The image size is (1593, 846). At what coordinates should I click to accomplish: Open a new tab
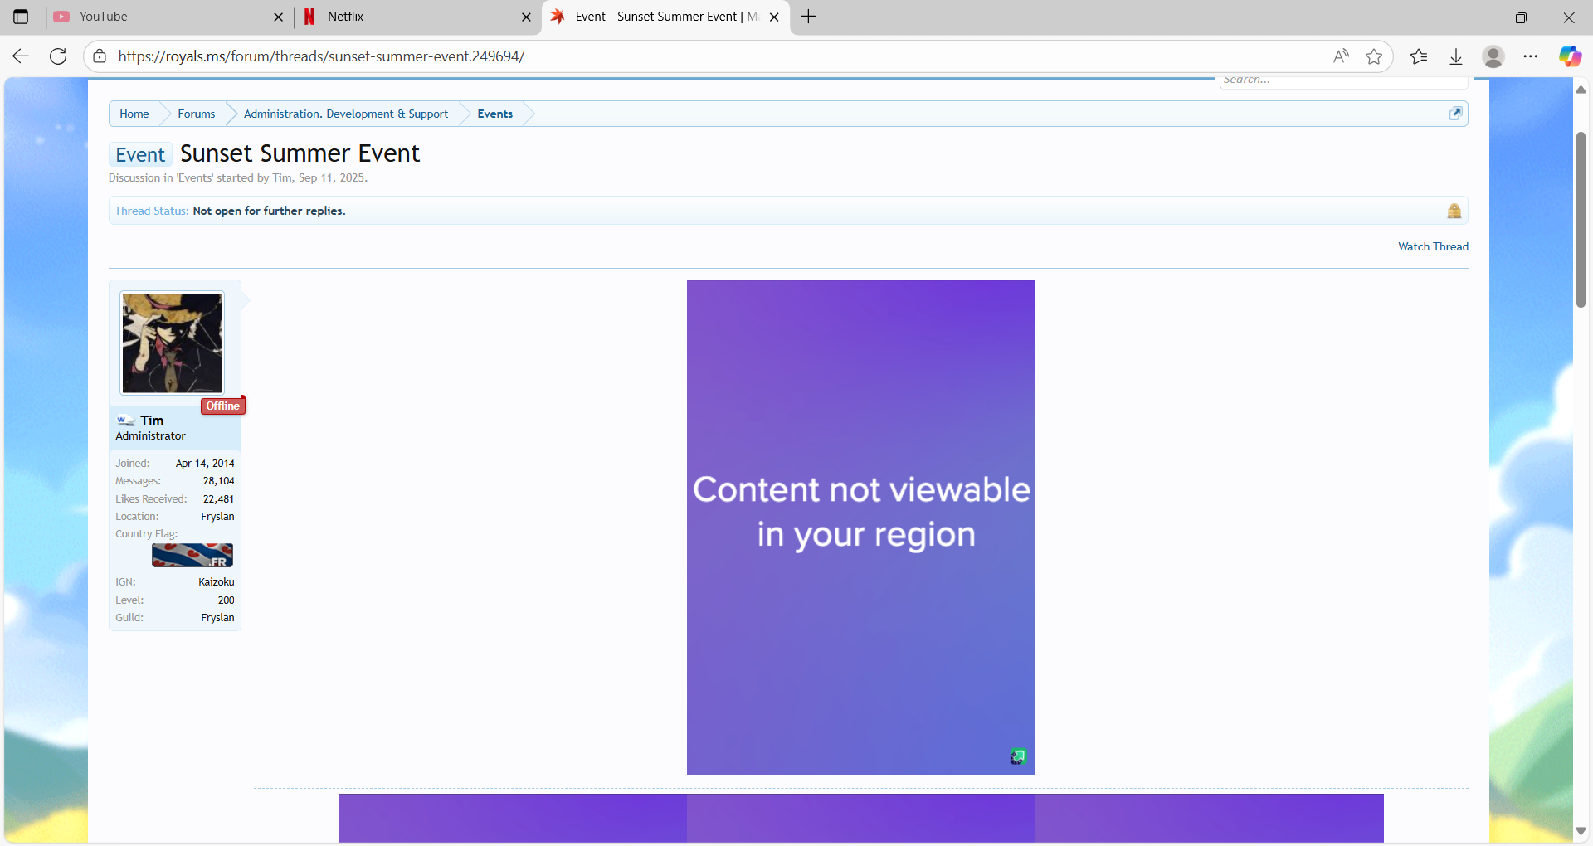(x=809, y=17)
